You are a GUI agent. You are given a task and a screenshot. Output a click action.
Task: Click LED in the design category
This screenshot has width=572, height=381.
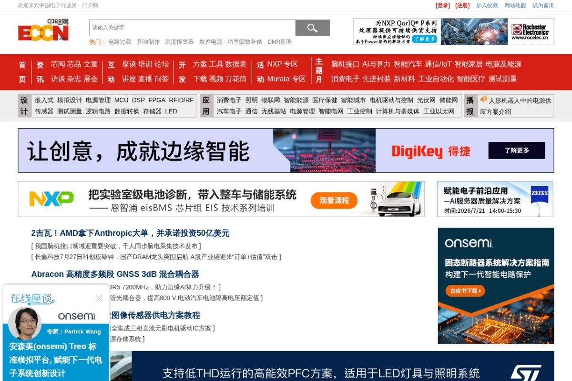tap(171, 111)
